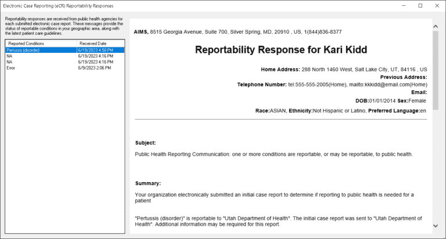
Task: Click the Public Health Reporting Communication sentence
Action: [274, 154]
